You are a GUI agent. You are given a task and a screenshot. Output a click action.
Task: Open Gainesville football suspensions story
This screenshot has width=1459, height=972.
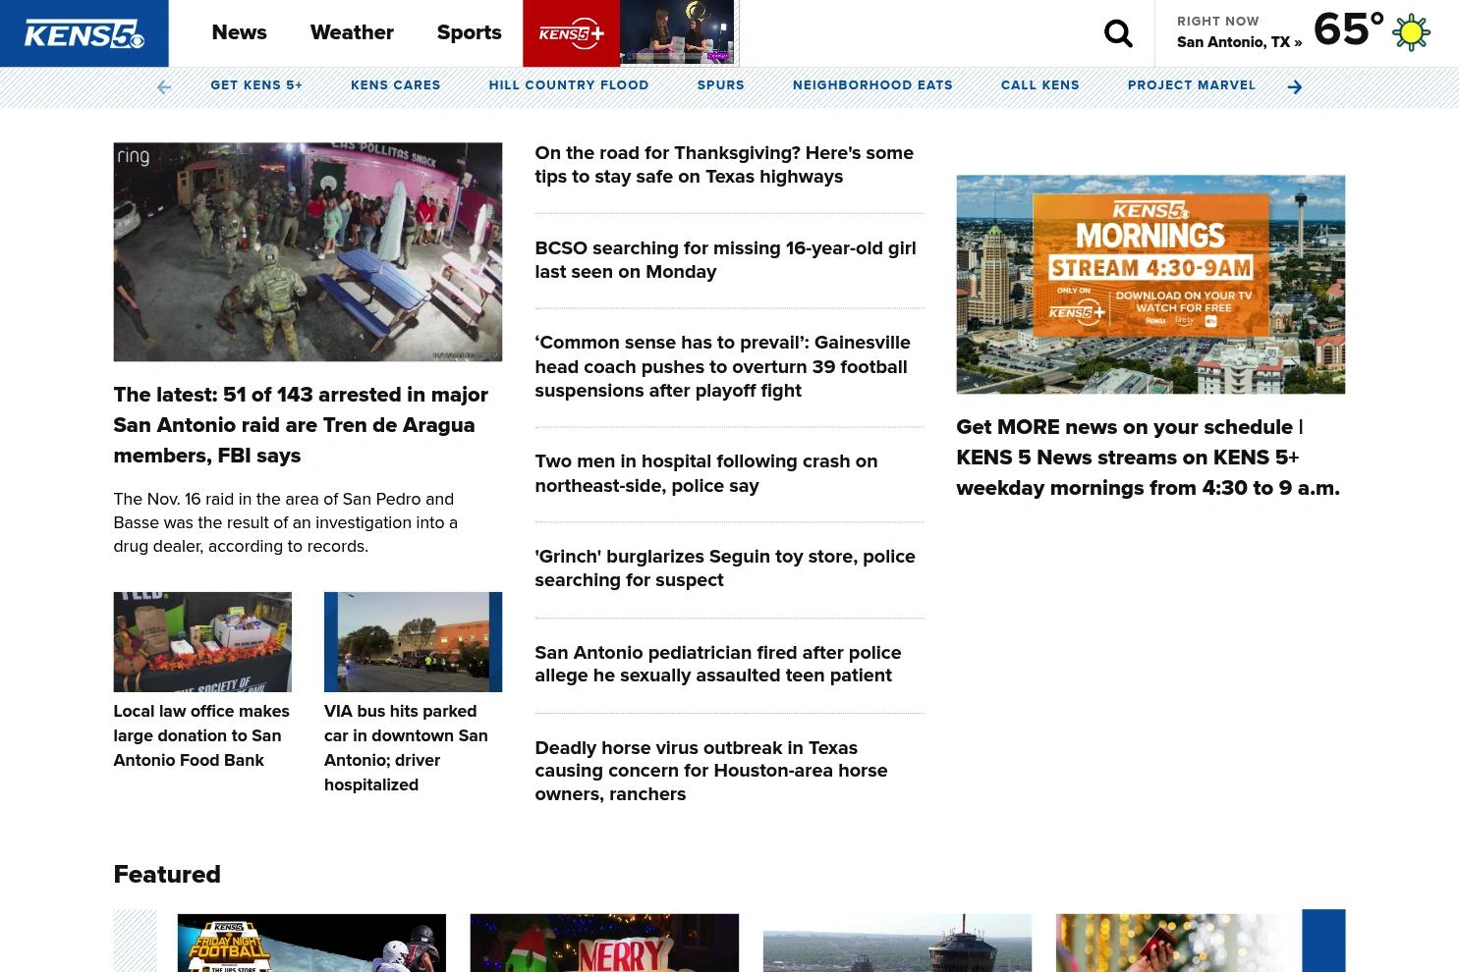(722, 366)
